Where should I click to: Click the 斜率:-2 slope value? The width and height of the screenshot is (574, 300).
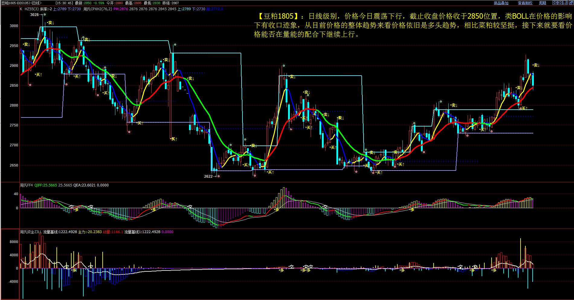(x=46, y=9)
